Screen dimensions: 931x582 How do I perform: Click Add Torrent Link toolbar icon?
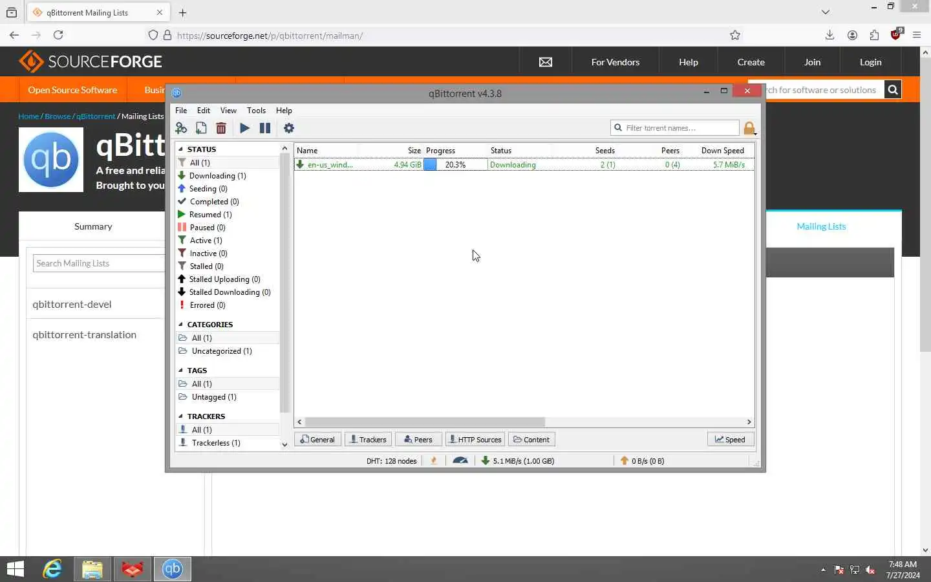coord(181,128)
